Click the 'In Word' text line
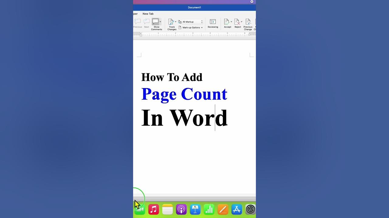The image size is (389, 218). pyautogui.click(x=184, y=118)
